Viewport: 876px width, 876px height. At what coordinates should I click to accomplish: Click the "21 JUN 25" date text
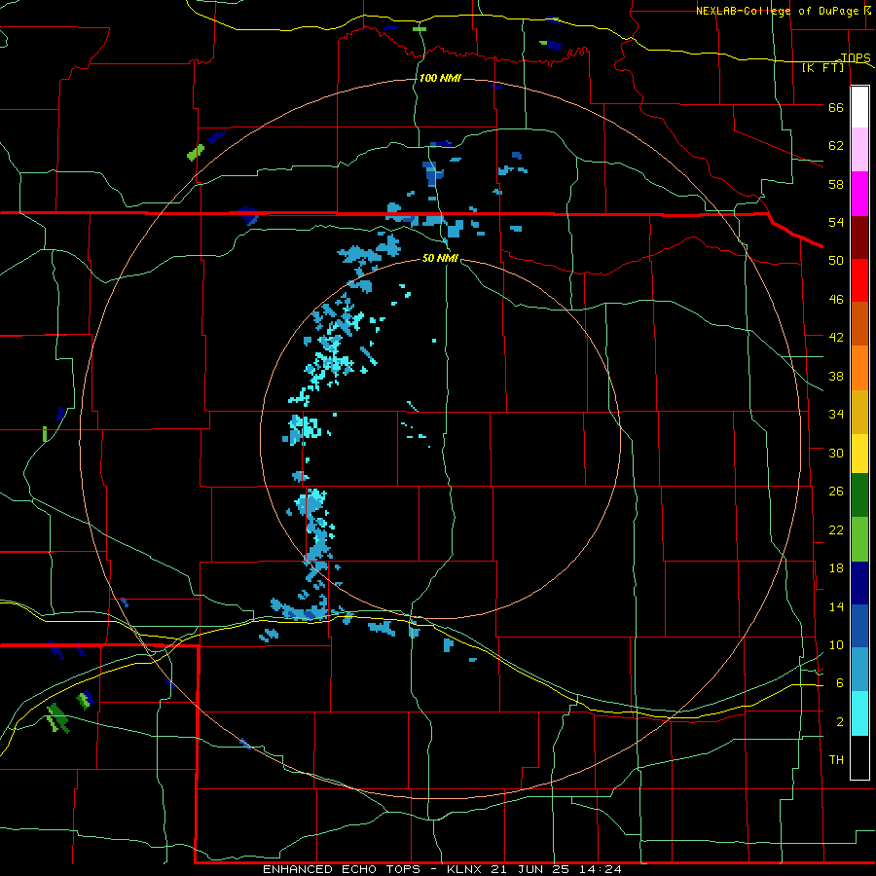(x=529, y=869)
